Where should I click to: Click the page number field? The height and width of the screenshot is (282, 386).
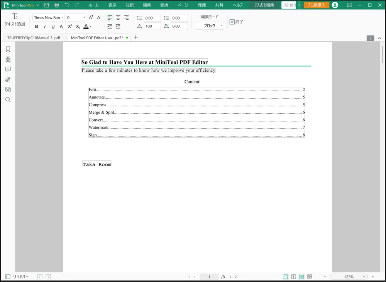tap(209, 277)
